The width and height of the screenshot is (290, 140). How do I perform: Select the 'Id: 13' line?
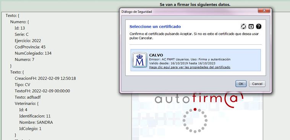[x=20, y=28]
